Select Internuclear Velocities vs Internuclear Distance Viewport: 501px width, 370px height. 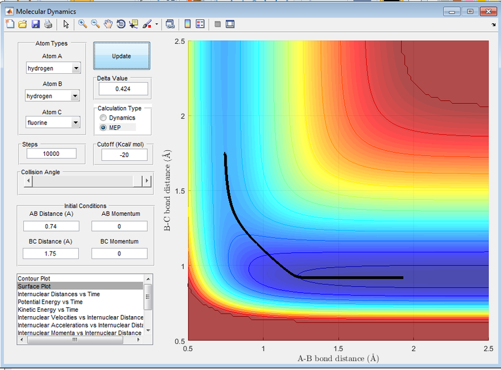pos(81,317)
